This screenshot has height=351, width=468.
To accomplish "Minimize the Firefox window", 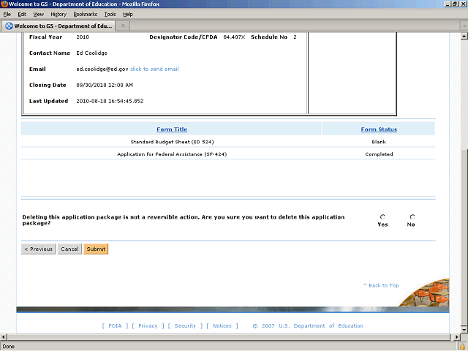I will click(x=448, y=4).
